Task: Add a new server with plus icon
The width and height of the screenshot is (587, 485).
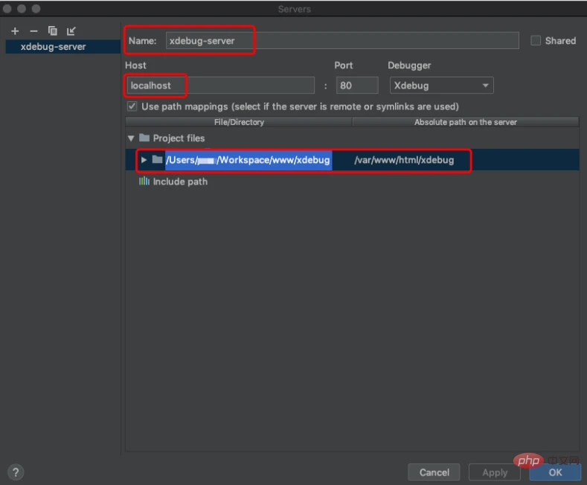Action: [x=15, y=31]
